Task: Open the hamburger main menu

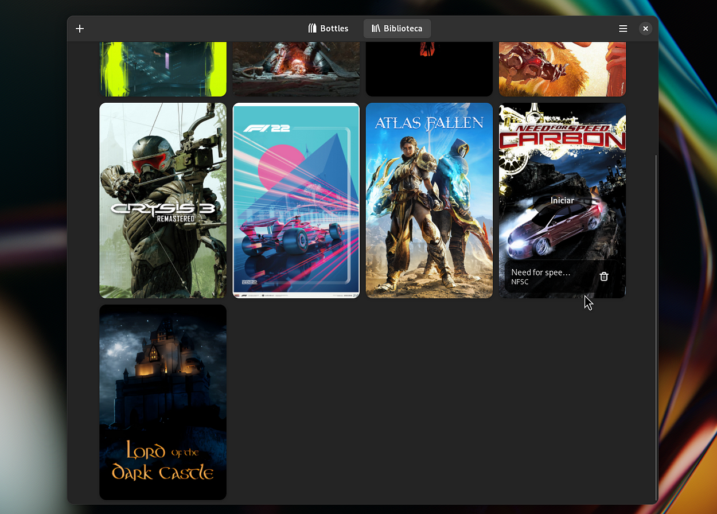Action: tap(623, 28)
